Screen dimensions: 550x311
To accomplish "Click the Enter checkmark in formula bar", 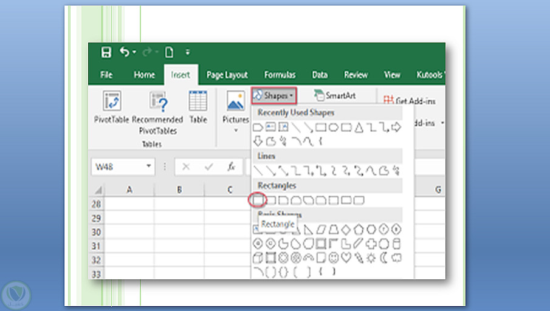I will (209, 167).
